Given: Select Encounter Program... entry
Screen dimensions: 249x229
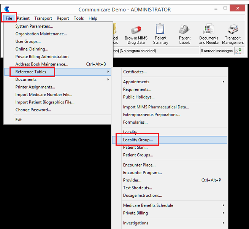Looking at the screenshot, I should tap(170, 173).
